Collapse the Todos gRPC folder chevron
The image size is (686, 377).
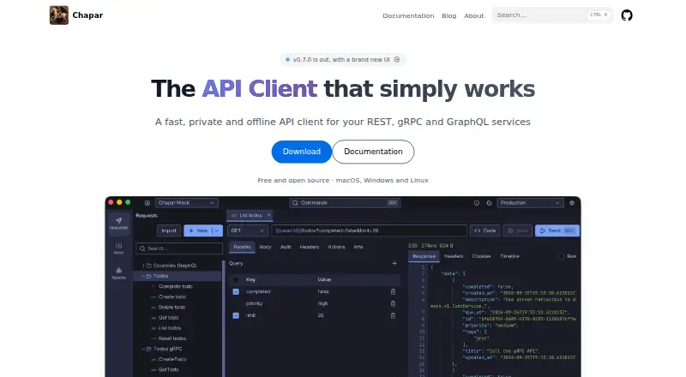(x=143, y=349)
